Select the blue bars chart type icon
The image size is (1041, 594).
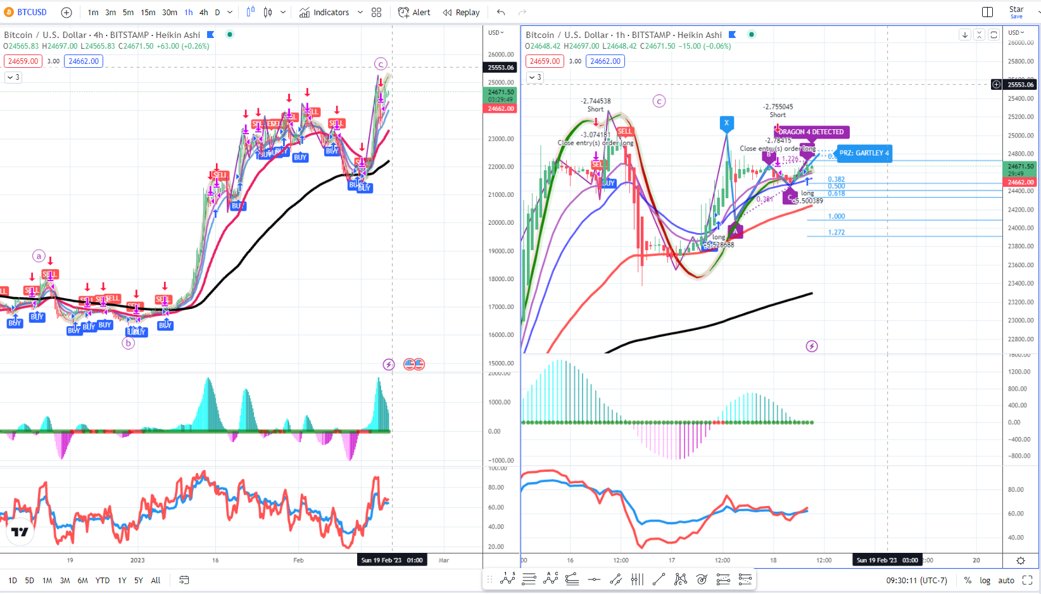tap(250, 12)
